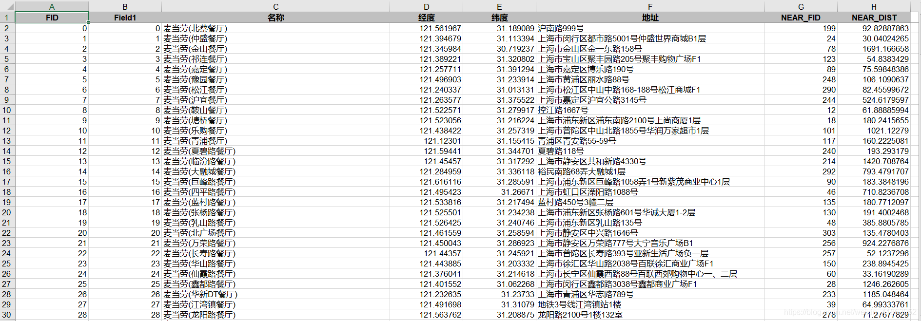Select cell 麦当劳(金山餐厅)
The image size is (921, 321).
point(275,49)
